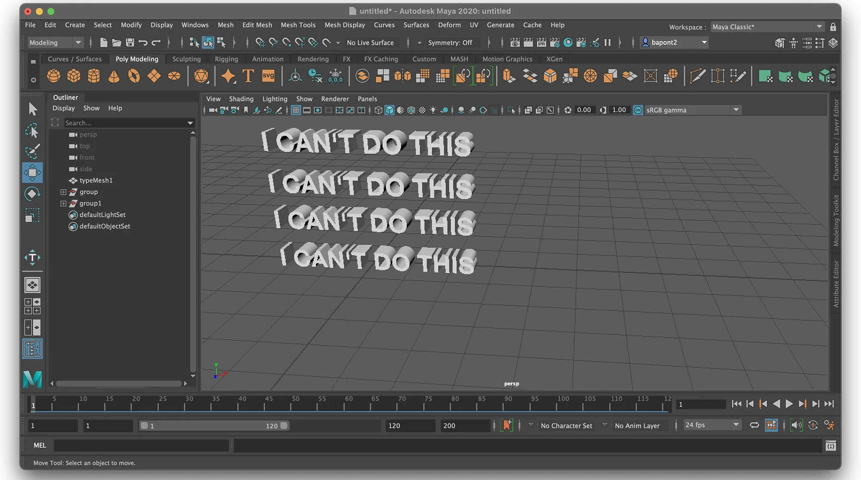Viewport: 861px width, 480px height.
Task: Click the polygon sphere shelf icon
Action: tap(53, 76)
